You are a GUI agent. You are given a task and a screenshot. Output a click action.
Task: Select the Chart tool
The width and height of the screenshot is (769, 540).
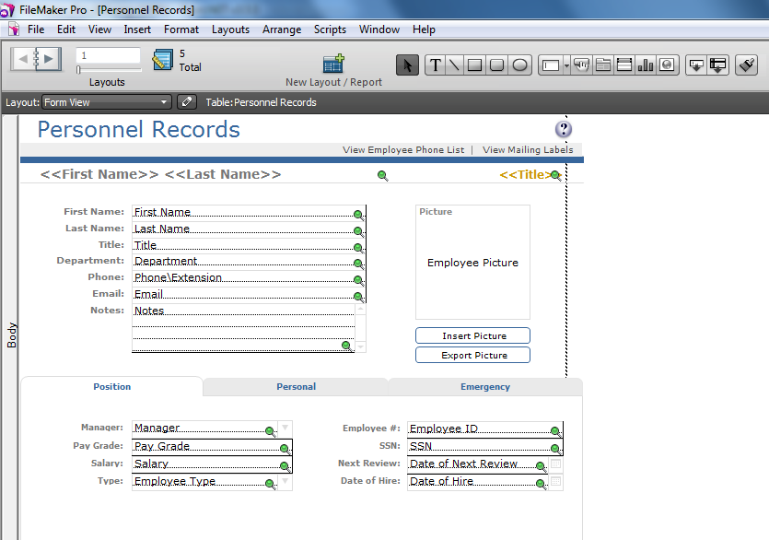coord(646,65)
